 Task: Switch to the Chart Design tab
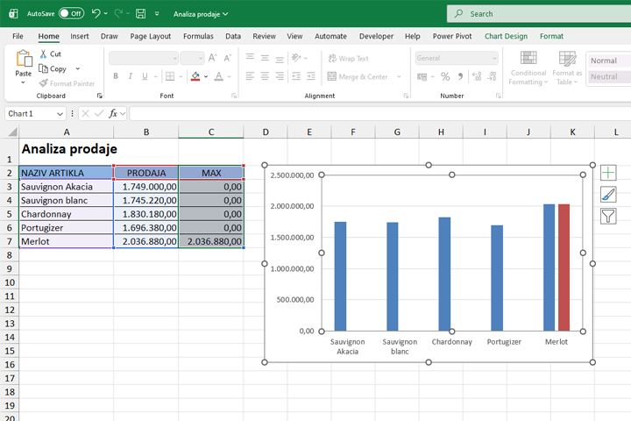(x=506, y=36)
